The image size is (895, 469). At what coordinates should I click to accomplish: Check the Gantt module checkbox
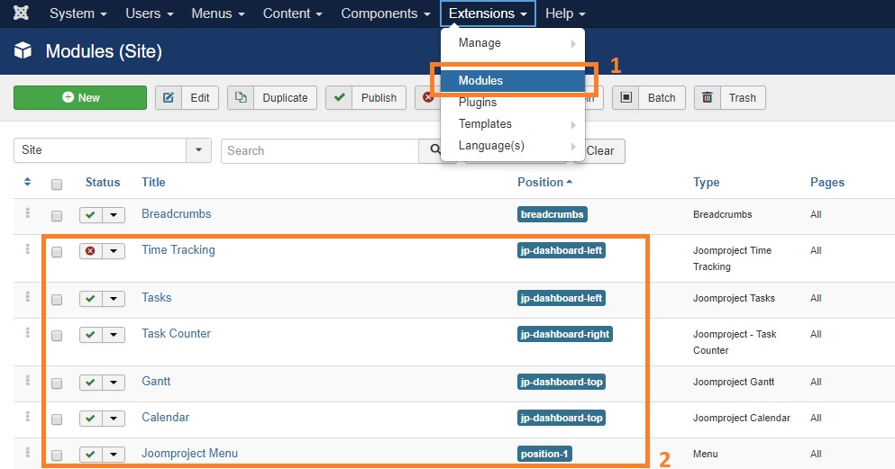coord(57,383)
